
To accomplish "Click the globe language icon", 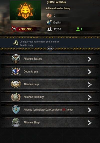I will tap(49, 22).
